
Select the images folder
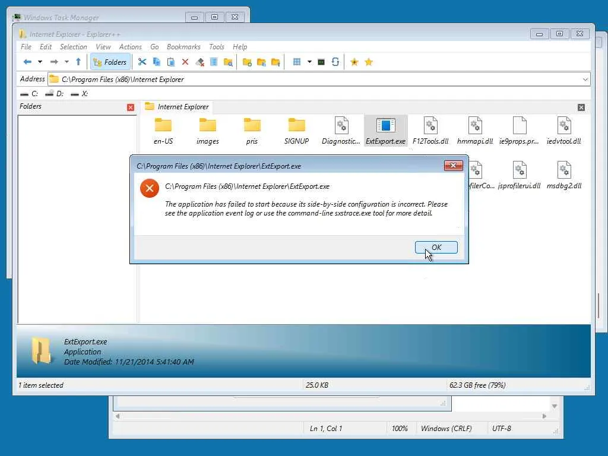point(207,131)
